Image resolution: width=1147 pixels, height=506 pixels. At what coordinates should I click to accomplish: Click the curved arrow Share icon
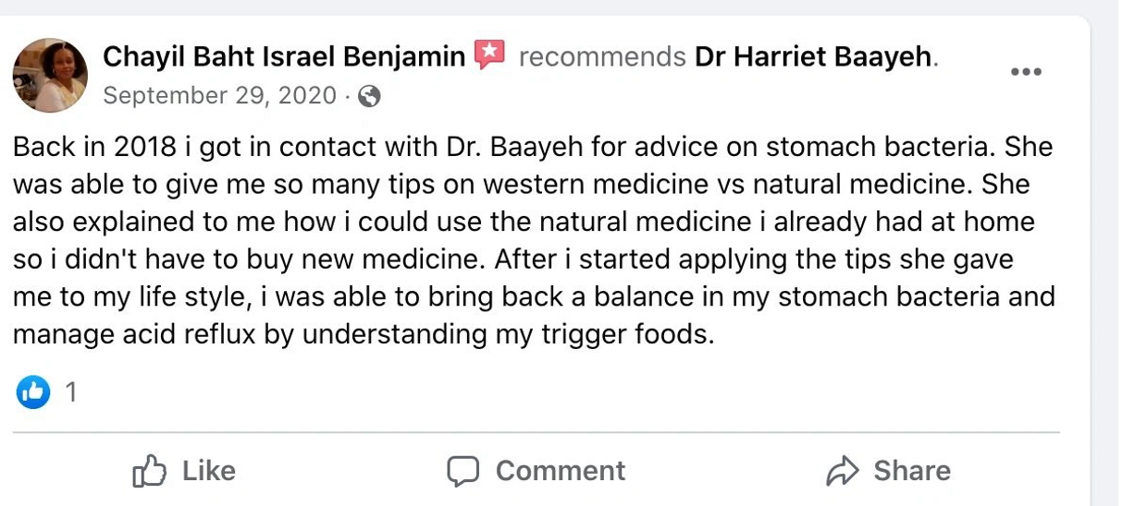point(842,471)
